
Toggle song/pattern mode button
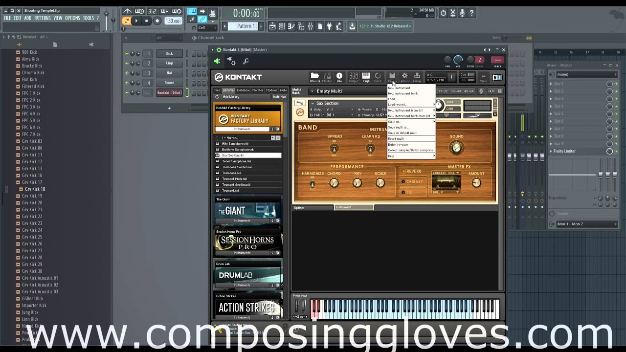tap(126, 21)
